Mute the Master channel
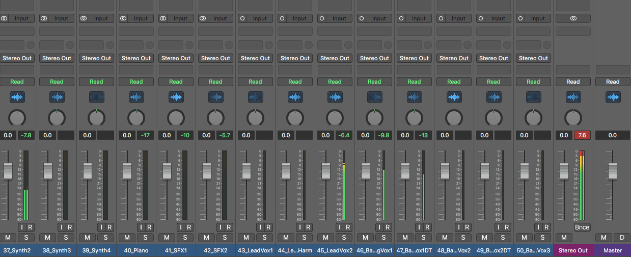Viewport: 631px width, 257px height. tap(603, 238)
